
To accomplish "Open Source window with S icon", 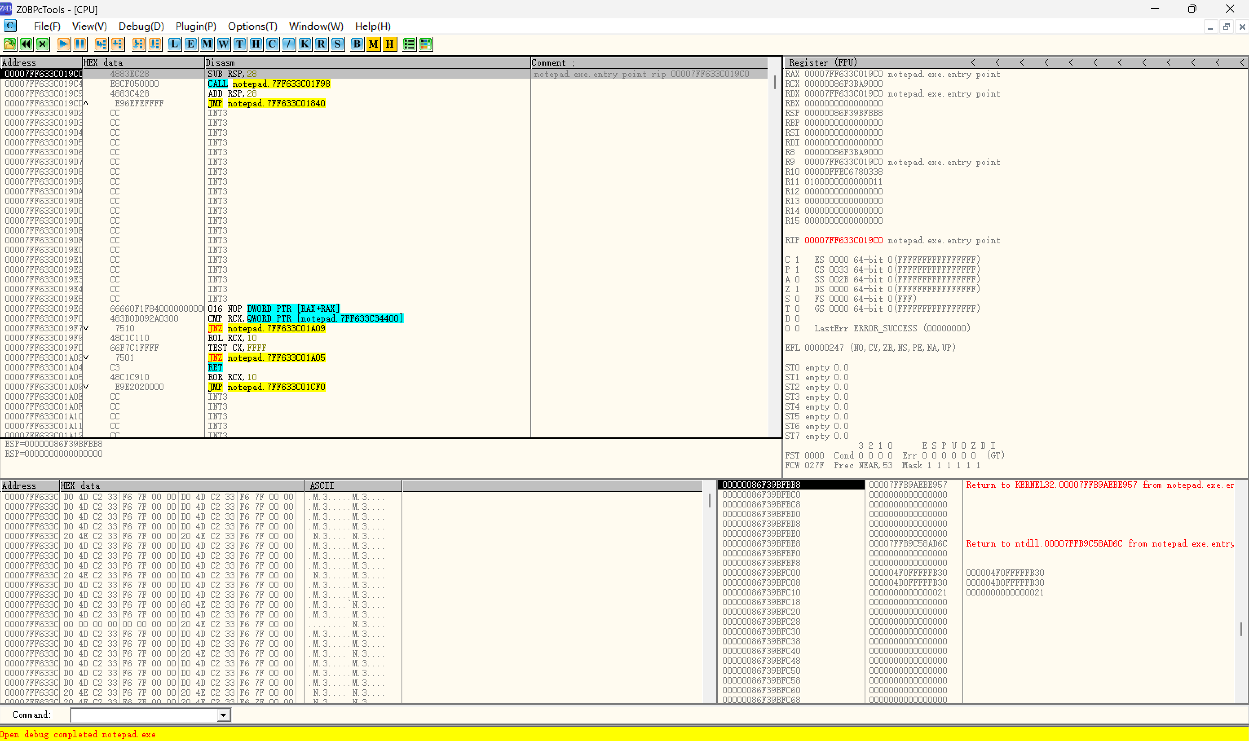I will click(x=338, y=44).
